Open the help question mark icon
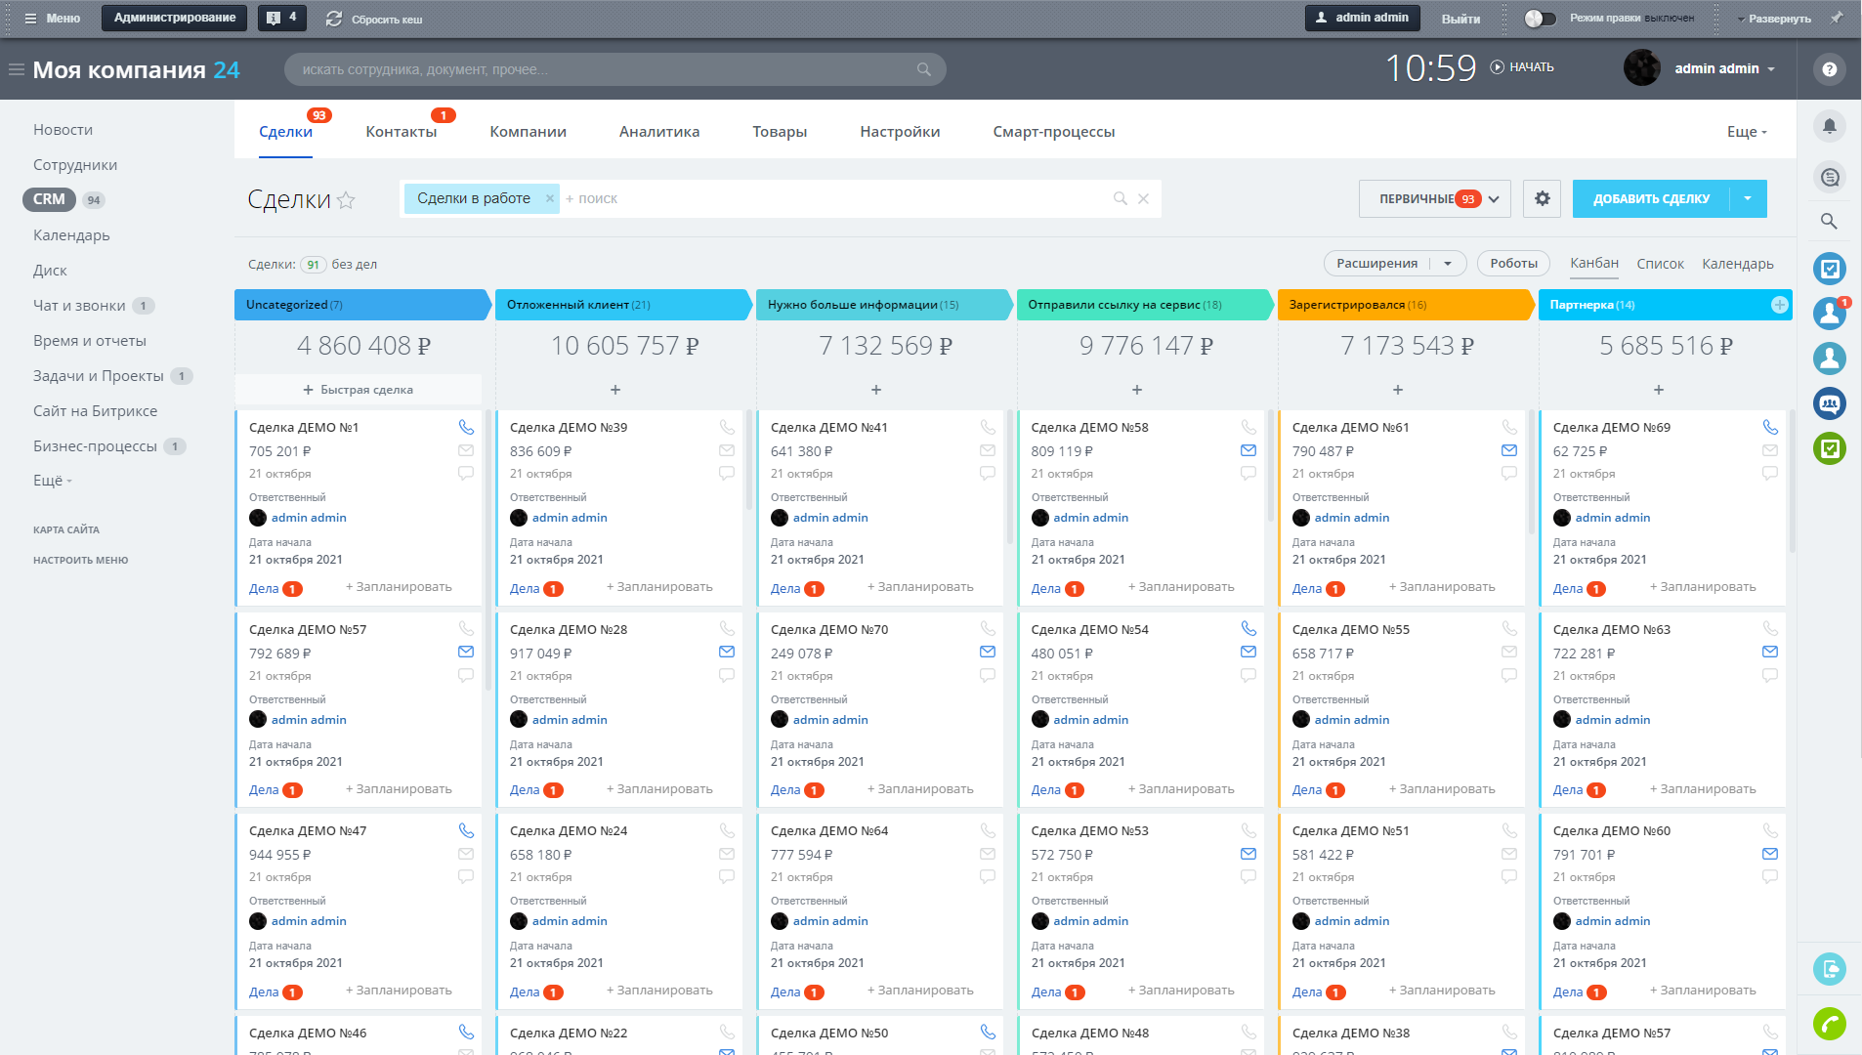Viewport: 1862px width, 1055px height. click(x=1830, y=69)
